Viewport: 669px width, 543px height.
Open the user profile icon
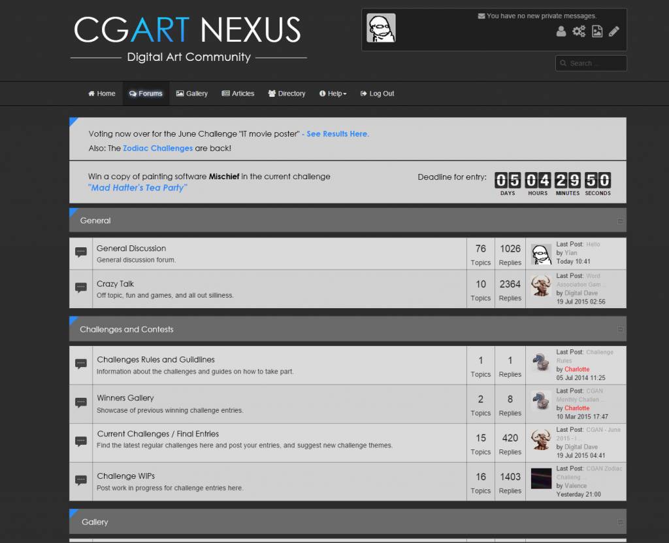pos(561,31)
